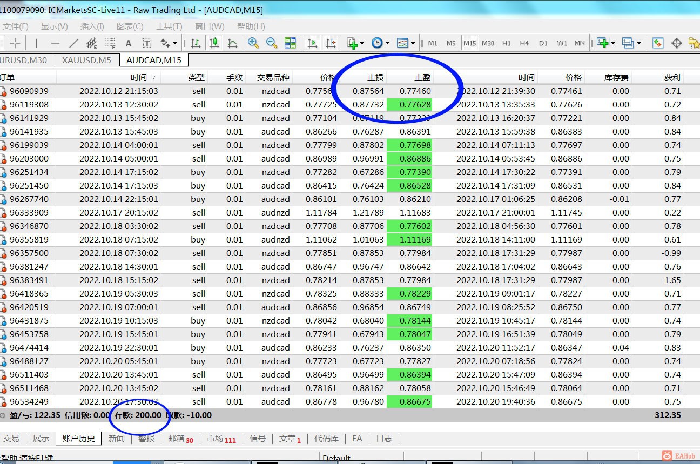Draw a horizontal line tool
700x464 pixels.
pyautogui.click(x=55, y=43)
